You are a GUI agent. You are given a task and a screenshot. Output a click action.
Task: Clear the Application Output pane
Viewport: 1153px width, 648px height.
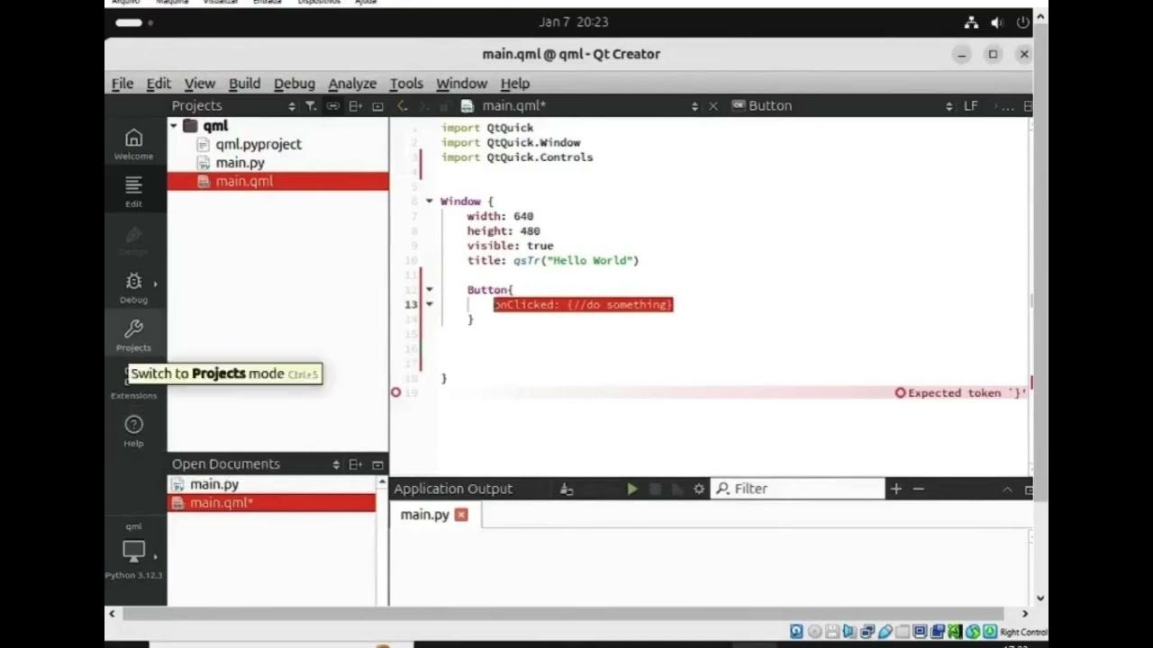(566, 489)
